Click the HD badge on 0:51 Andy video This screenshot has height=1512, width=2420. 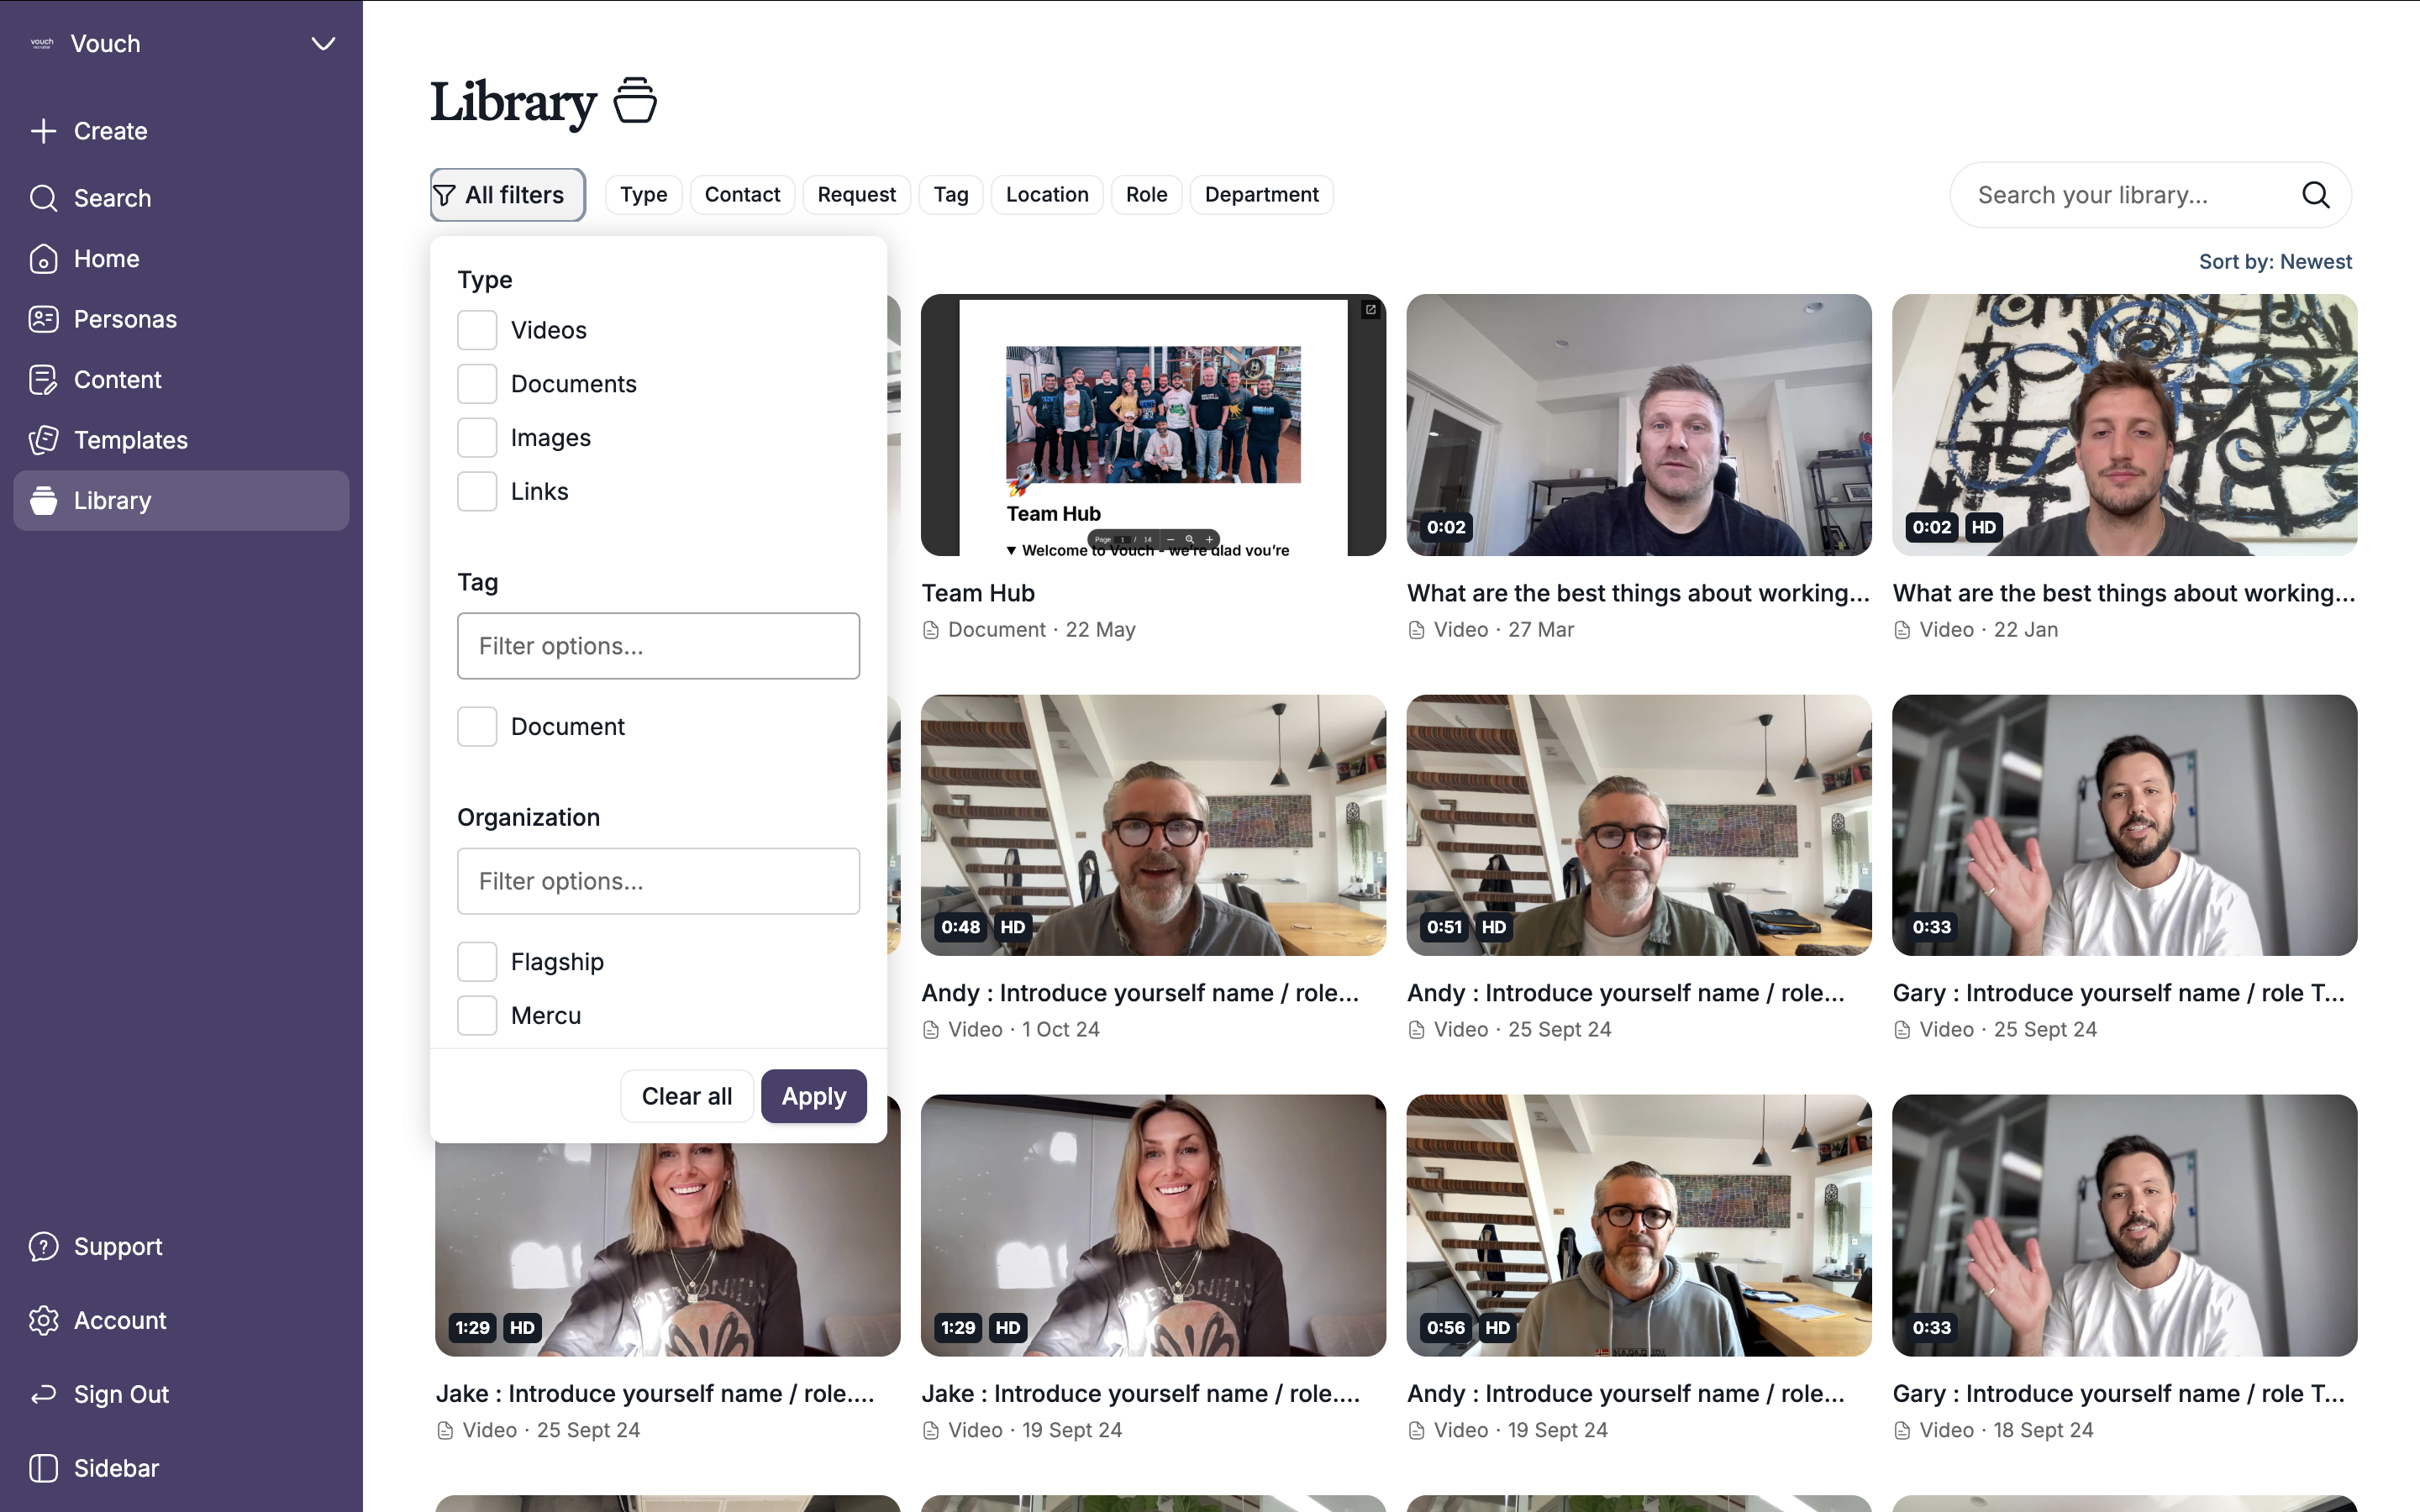pos(1494,927)
